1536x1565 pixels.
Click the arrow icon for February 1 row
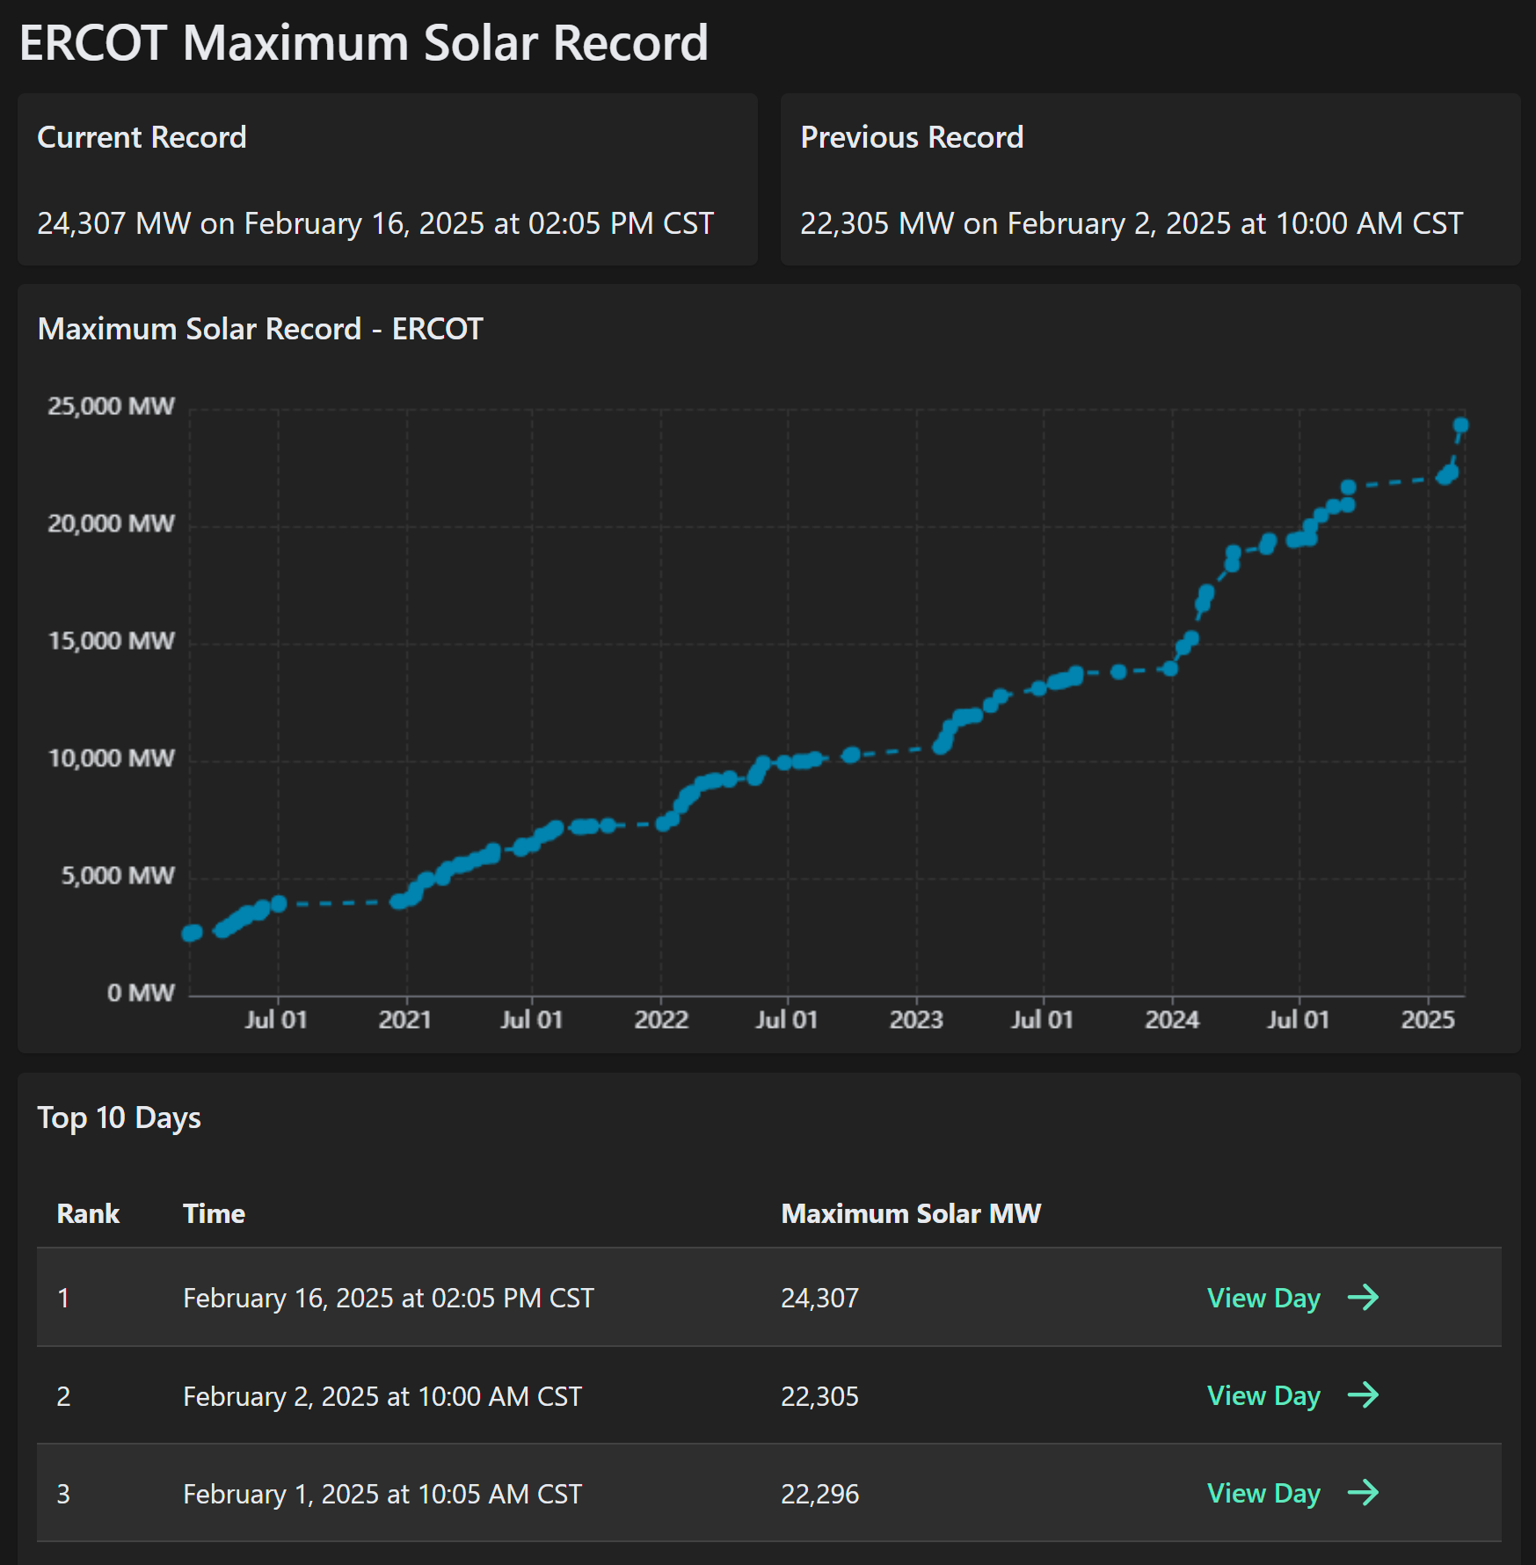1363,1492
